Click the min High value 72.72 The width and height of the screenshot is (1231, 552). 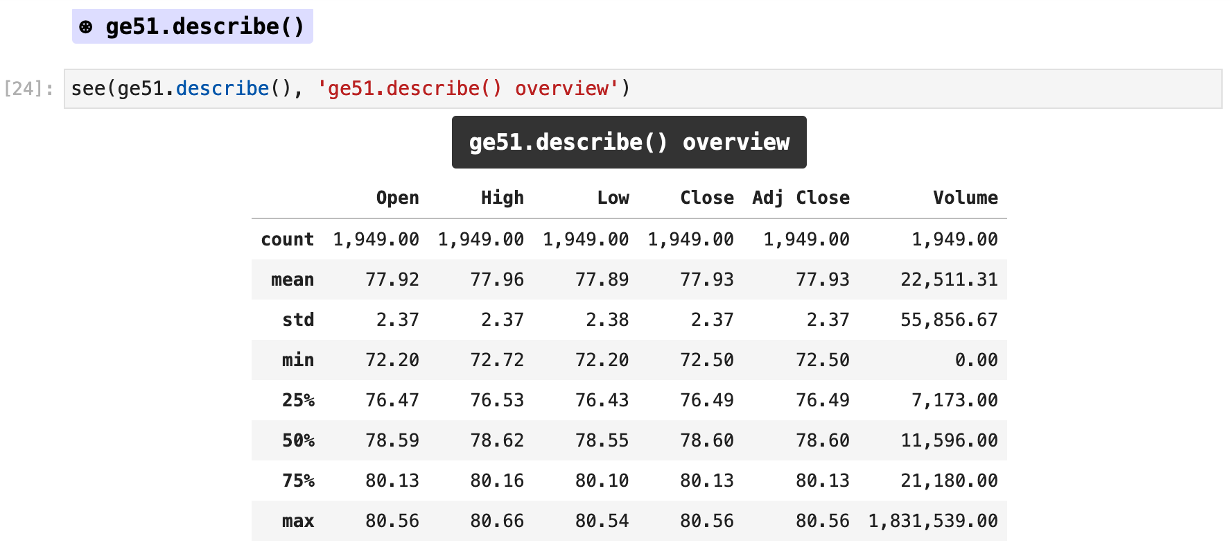click(497, 360)
